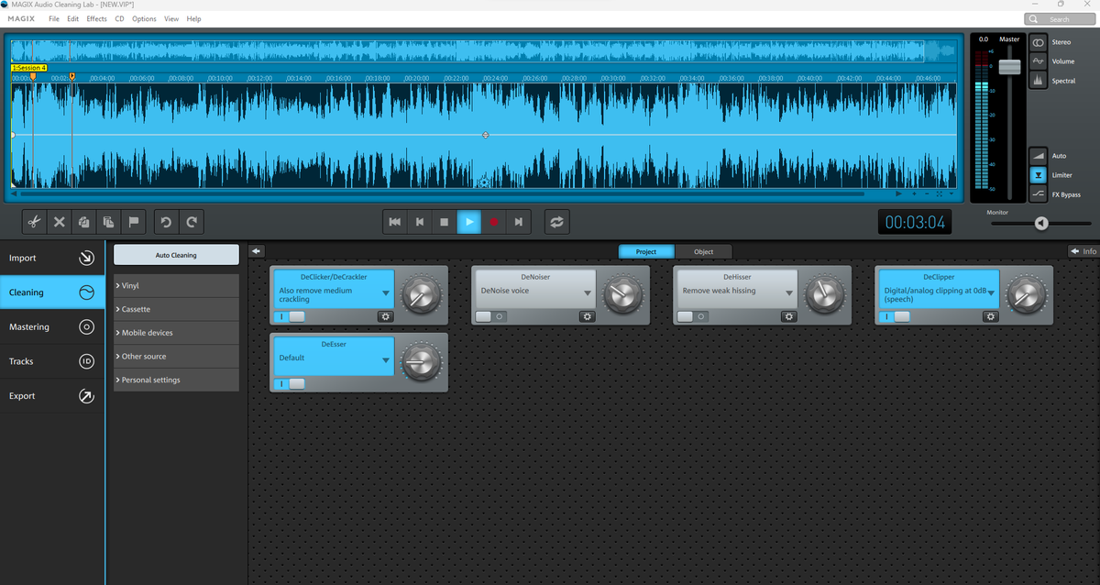Viewport: 1100px width, 585px height.
Task: Click the delete X toolbar icon
Action: click(59, 222)
